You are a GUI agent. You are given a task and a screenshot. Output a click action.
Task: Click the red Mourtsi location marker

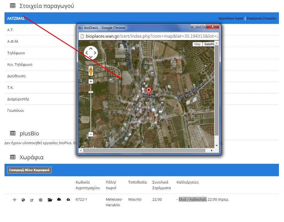point(149,91)
